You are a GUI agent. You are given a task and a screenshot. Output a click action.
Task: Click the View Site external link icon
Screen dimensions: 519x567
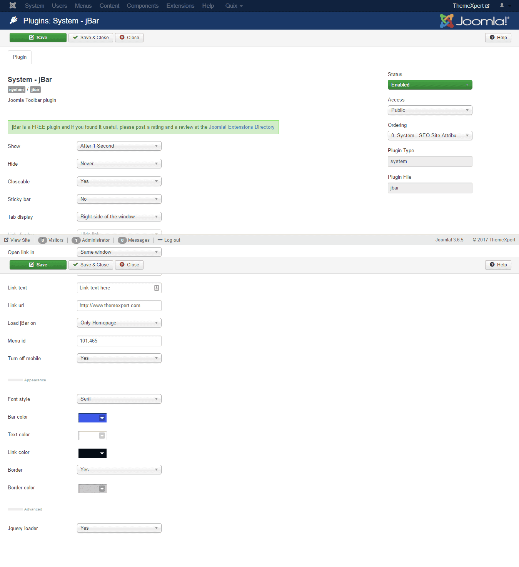tap(6, 240)
